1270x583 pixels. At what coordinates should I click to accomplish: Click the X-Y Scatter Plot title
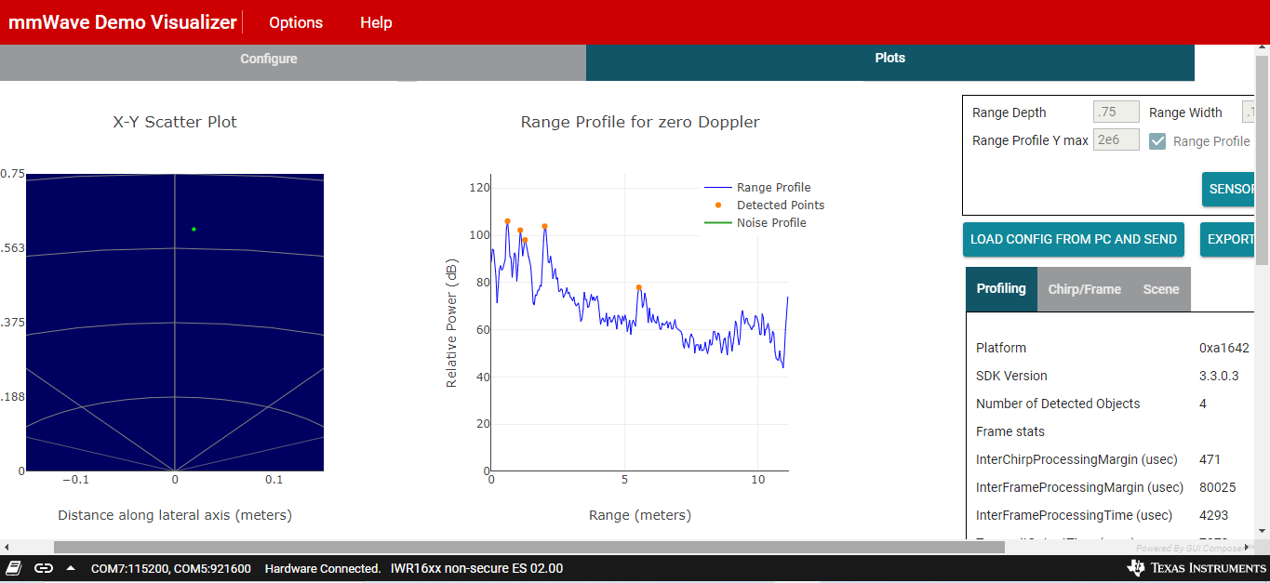[x=175, y=122]
